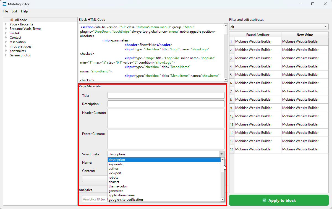Expand the Contact tree node
Image resolution: width=332 pixels, height=209 pixels.
coord(6,38)
